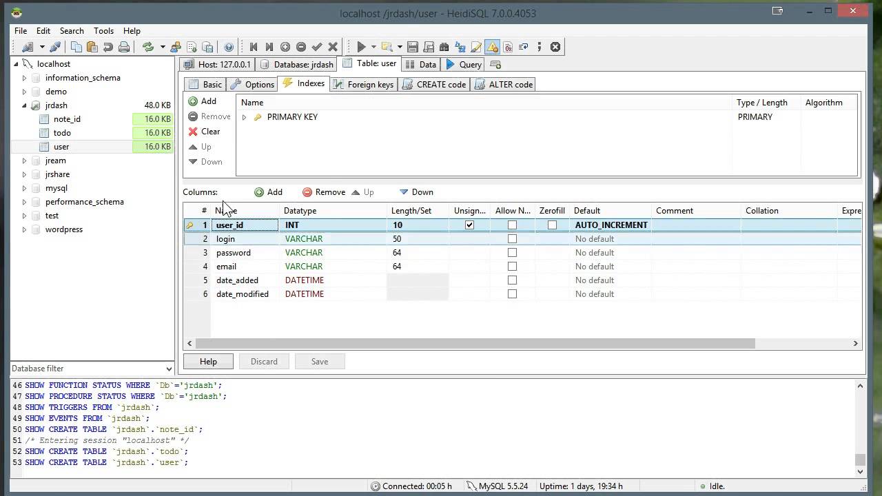This screenshot has width=882, height=496.
Task: Click the Run query play icon
Action: click(361, 47)
